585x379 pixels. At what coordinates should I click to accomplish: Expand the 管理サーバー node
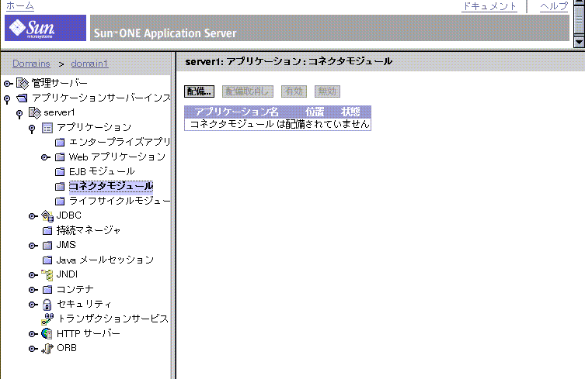9,84
